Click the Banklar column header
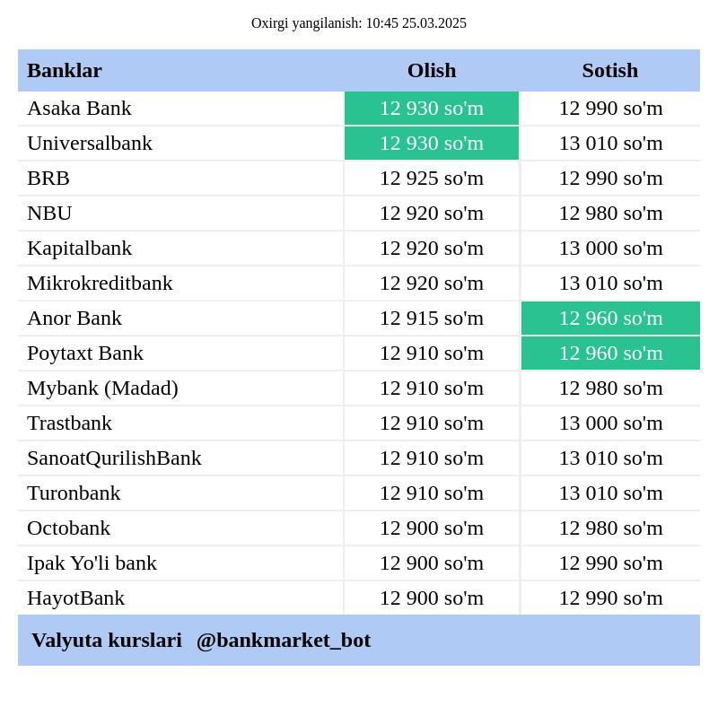The image size is (718, 707). tap(65, 71)
